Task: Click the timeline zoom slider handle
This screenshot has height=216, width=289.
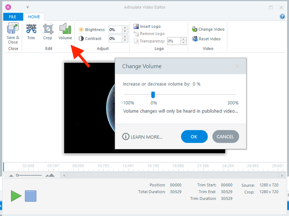Action: (17, 175)
